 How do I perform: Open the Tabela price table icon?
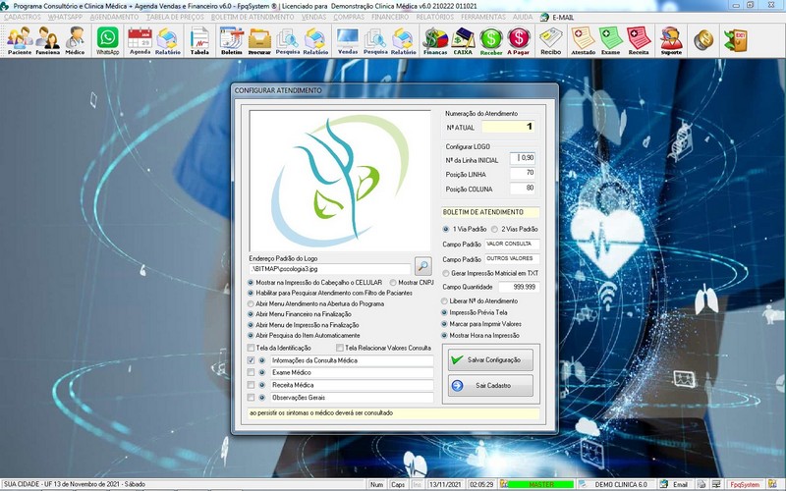coord(199,40)
